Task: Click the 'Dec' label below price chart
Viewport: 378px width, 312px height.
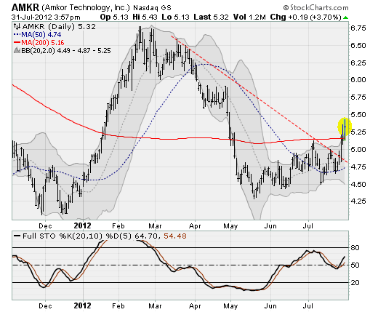Action: [x=45, y=226]
